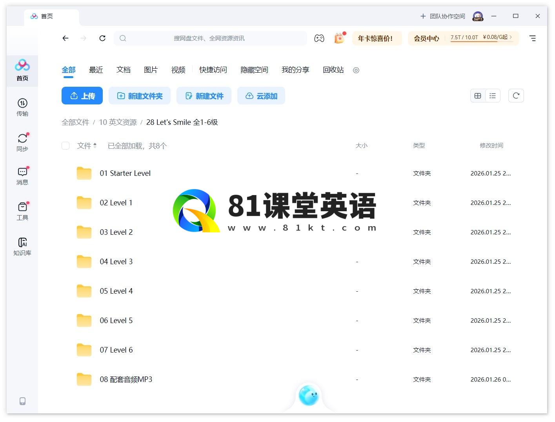Go to 全部文件 in the breadcrumb

[x=75, y=122]
